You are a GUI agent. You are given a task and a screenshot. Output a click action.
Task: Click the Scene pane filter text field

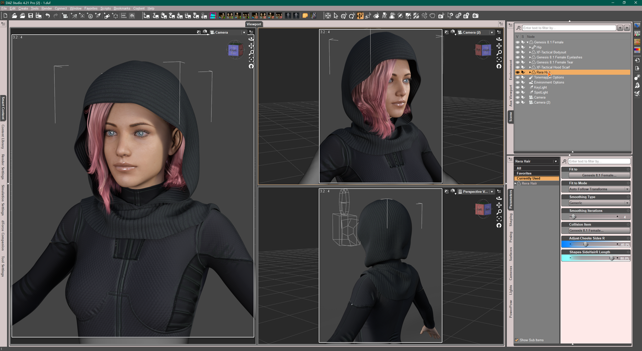click(x=568, y=28)
